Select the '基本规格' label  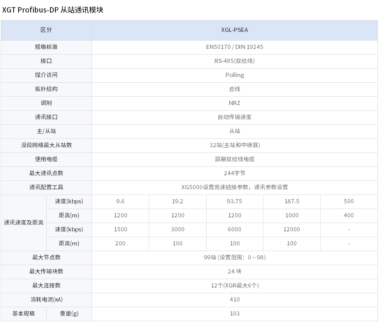click(23, 314)
